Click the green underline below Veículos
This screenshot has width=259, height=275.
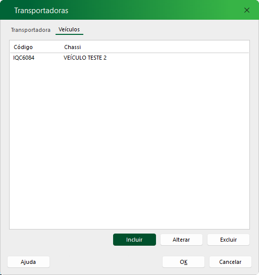[x=69, y=34]
